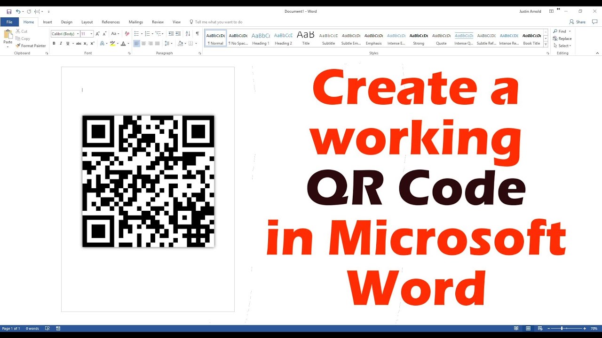
Task: Go to the References tab
Action: click(x=111, y=22)
